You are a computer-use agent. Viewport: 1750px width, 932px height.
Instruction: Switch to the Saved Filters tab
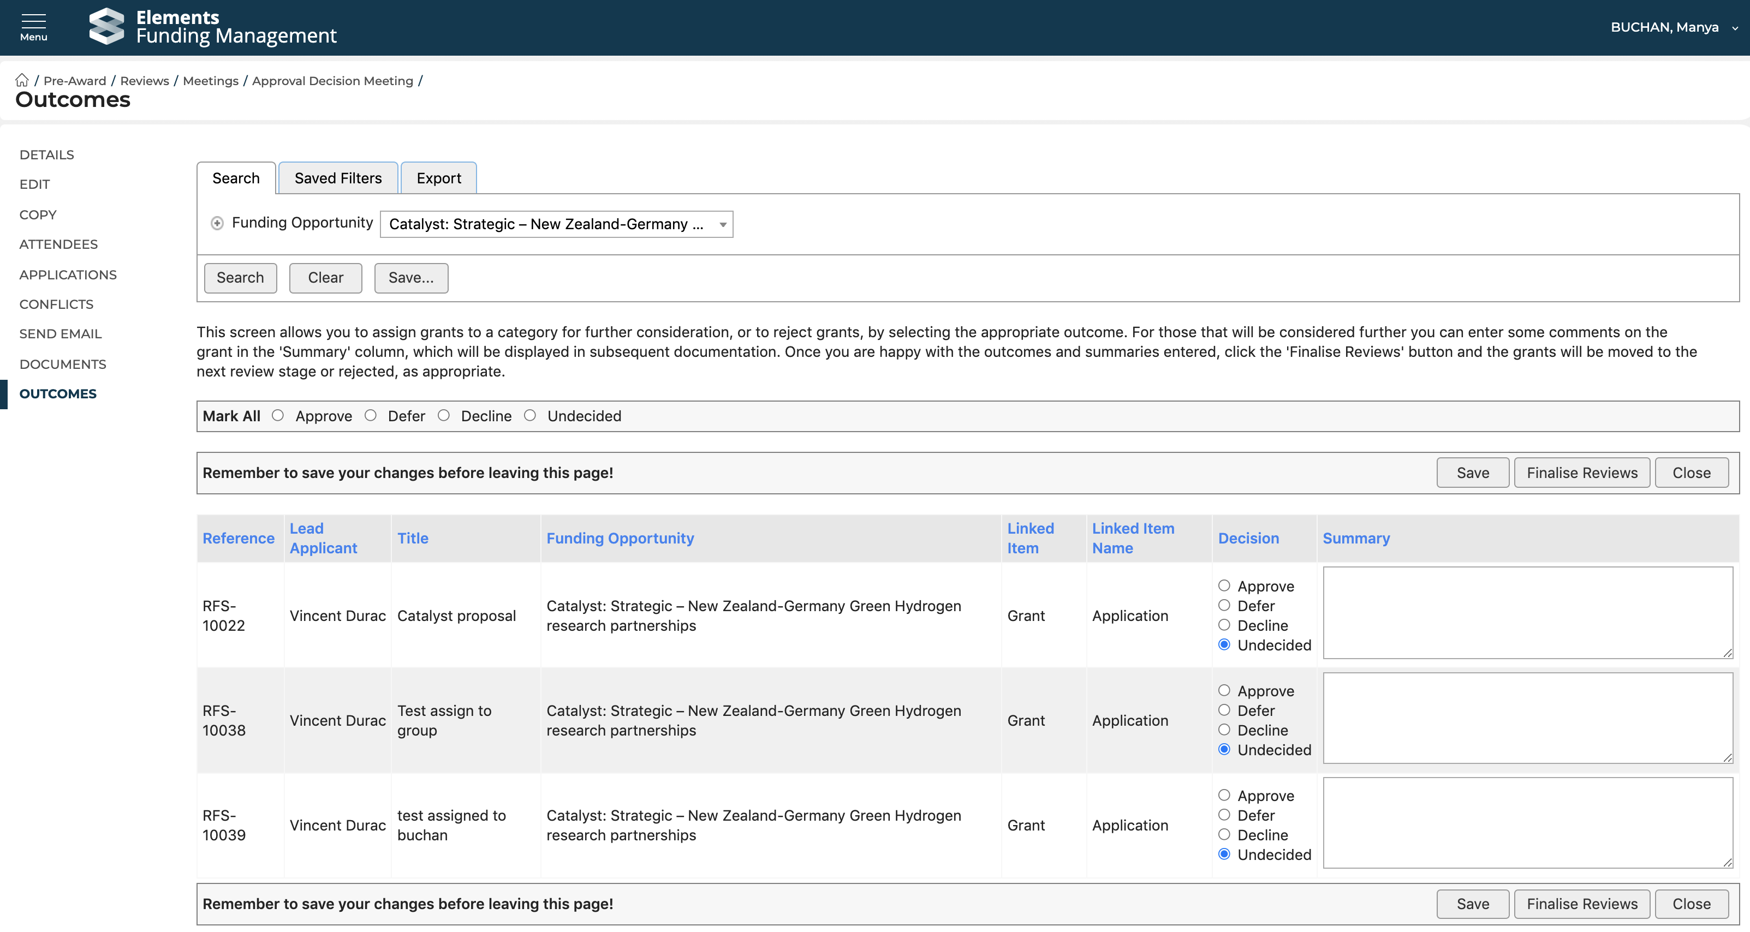coord(338,178)
